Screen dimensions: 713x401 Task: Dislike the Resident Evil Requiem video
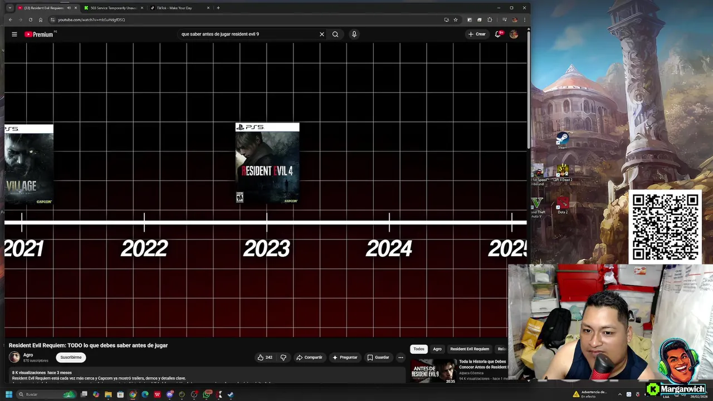point(283,357)
